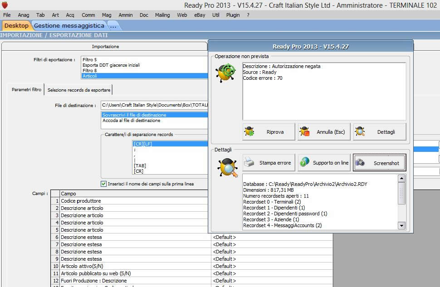Select the Parametri filtro tab
The height and width of the screenshot is (287, 440).
[26, 89]
